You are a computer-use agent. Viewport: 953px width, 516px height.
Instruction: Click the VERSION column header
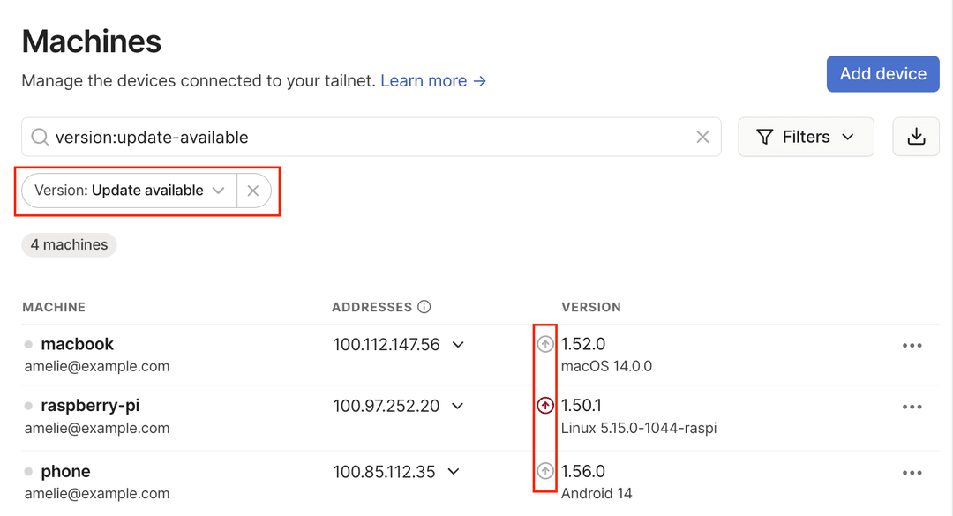pyautogui.click(x=591, y=308)
